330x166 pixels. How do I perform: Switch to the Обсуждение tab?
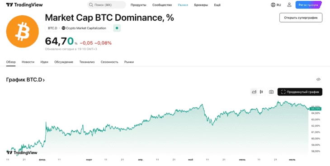click(64, 62)
